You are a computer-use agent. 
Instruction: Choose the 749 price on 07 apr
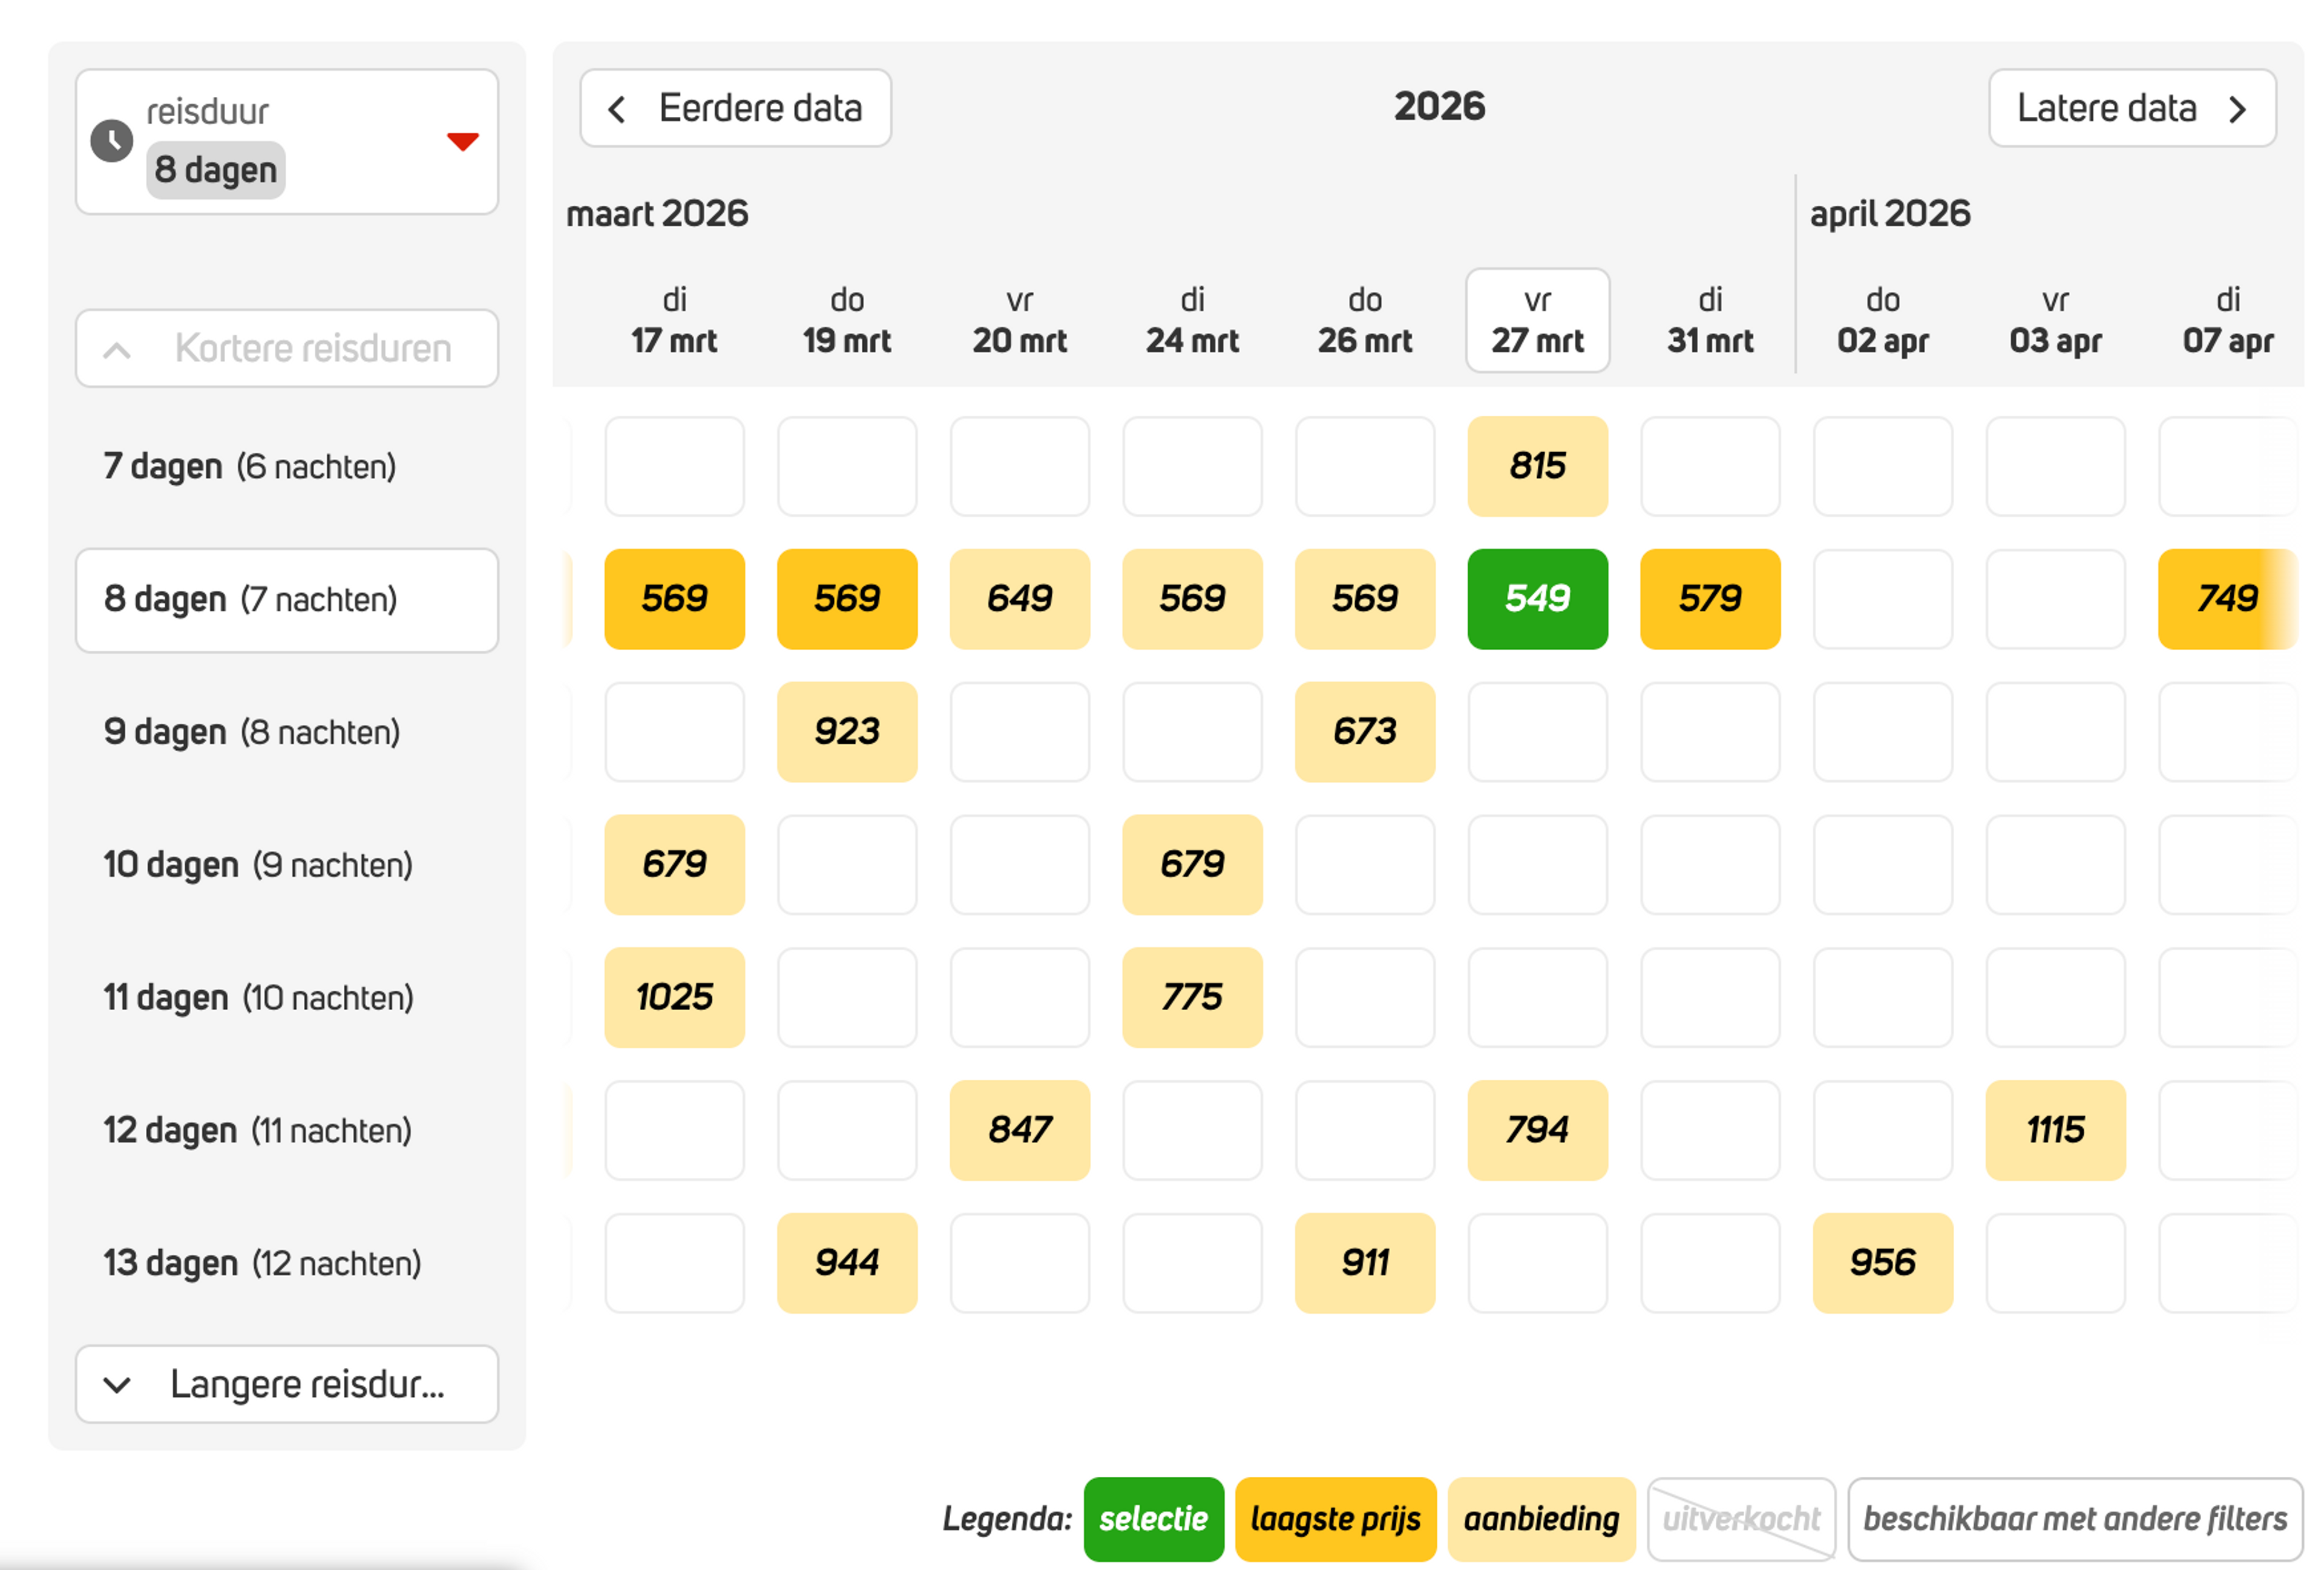pos(2226,599)
